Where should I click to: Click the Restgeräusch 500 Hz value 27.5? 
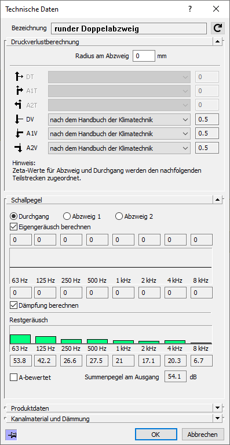97,361
